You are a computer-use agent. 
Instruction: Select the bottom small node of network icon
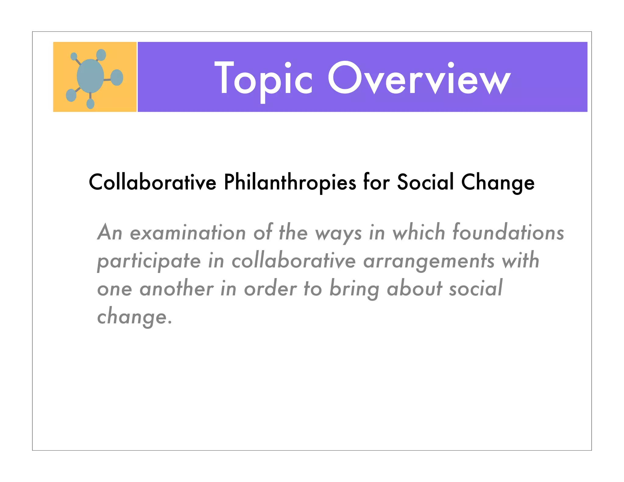pyautogui.click(x=90, y=104)
